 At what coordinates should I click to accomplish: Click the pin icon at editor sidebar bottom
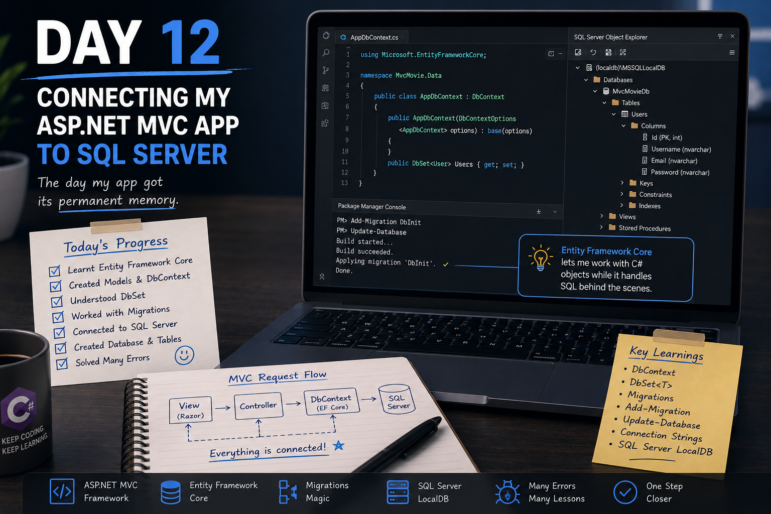tap(322, 277)
